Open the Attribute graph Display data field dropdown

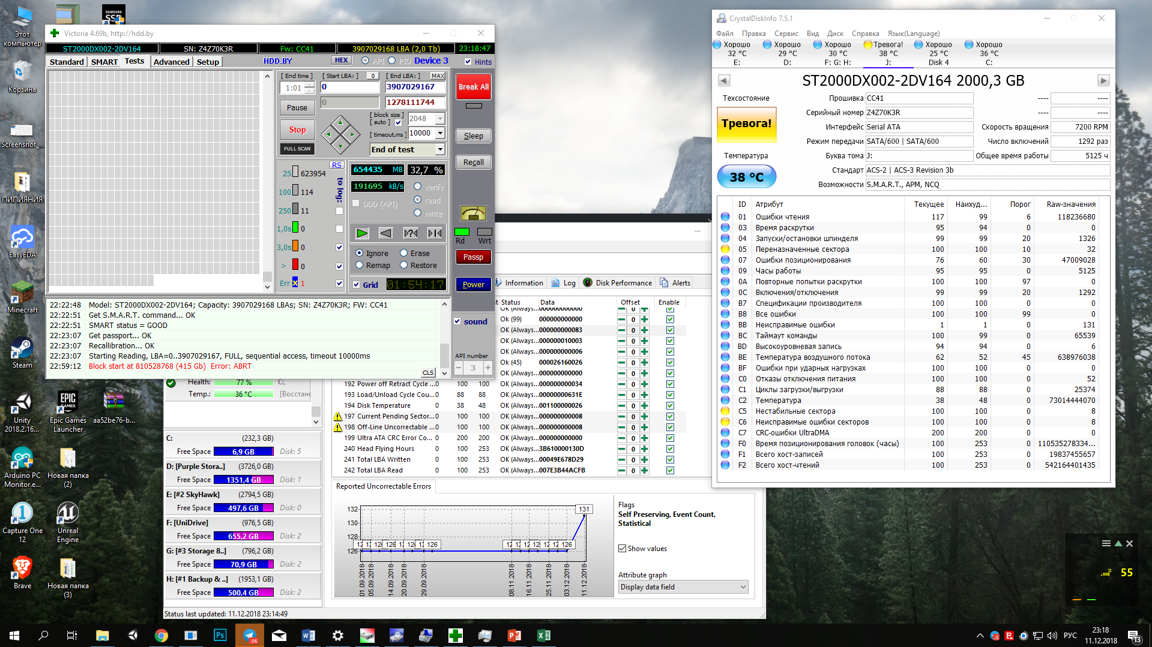click(683, 587)
